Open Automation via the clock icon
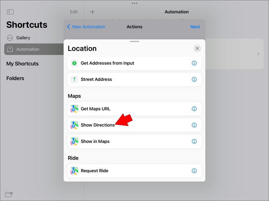The image size is (269, 201). pos(10,49)
